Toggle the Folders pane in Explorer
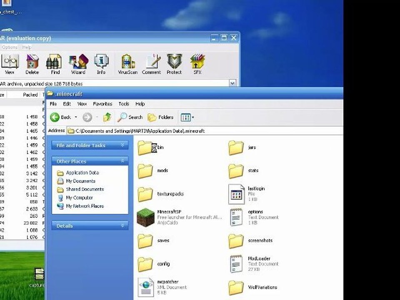Screen dimensions: 400x300 point(160,117)
